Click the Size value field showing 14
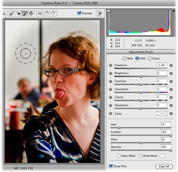The height and width of the screenshot is (172, 178). click(x=165, y=124)
